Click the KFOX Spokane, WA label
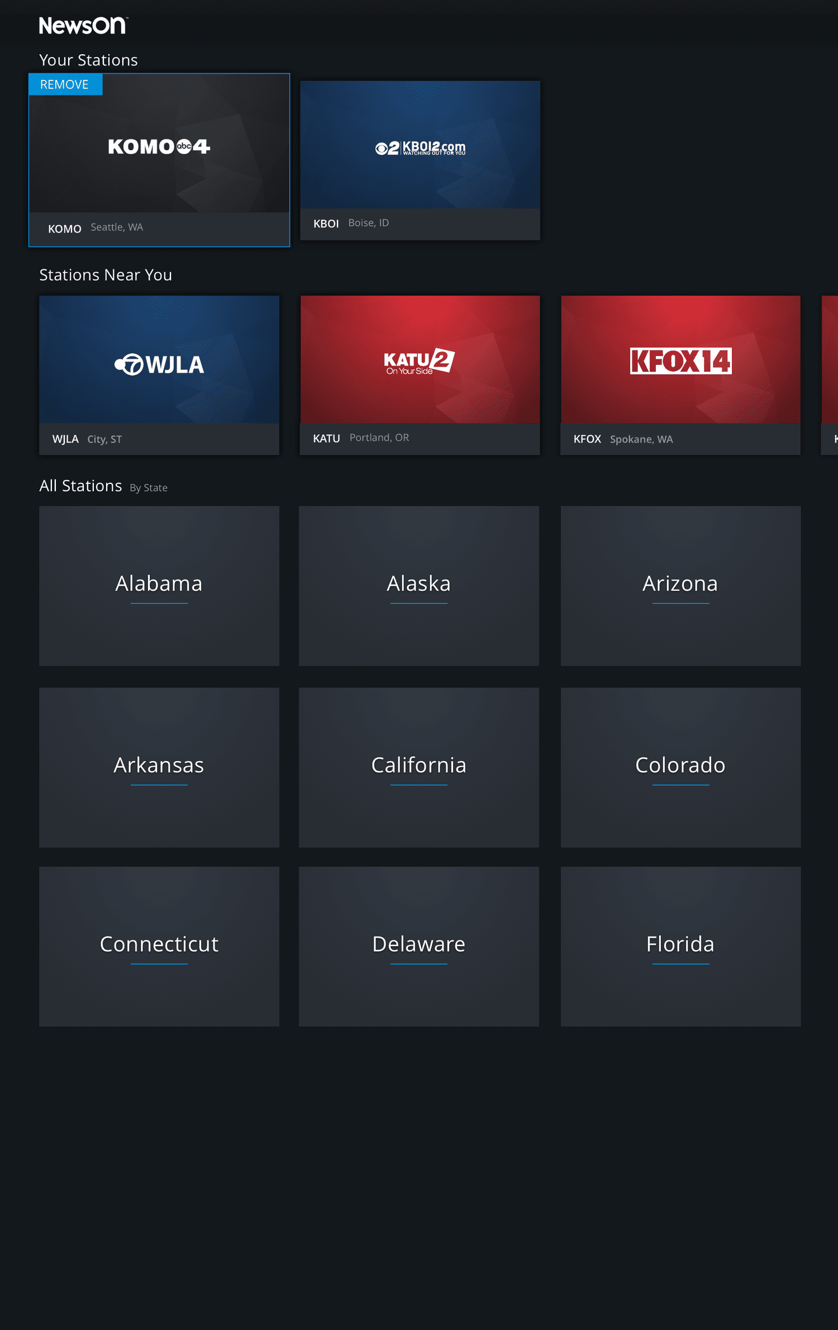This screenshot has width=838, height=1330. pos(623,439)
